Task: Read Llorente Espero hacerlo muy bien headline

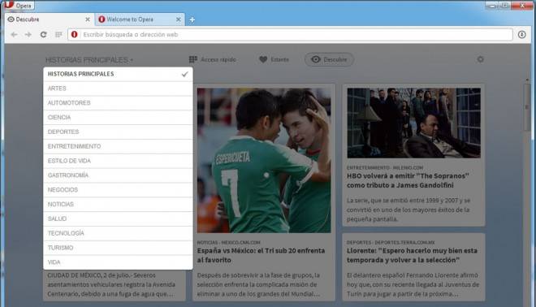Action: (x=412, y=255)
